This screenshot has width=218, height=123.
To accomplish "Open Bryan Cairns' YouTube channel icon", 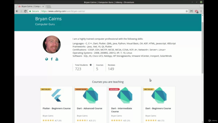I will pos(57,59).
